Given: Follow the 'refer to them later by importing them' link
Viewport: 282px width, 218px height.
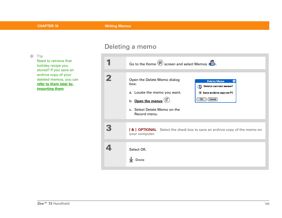Looking at the screenshot, I should click(x=55, y=86).
